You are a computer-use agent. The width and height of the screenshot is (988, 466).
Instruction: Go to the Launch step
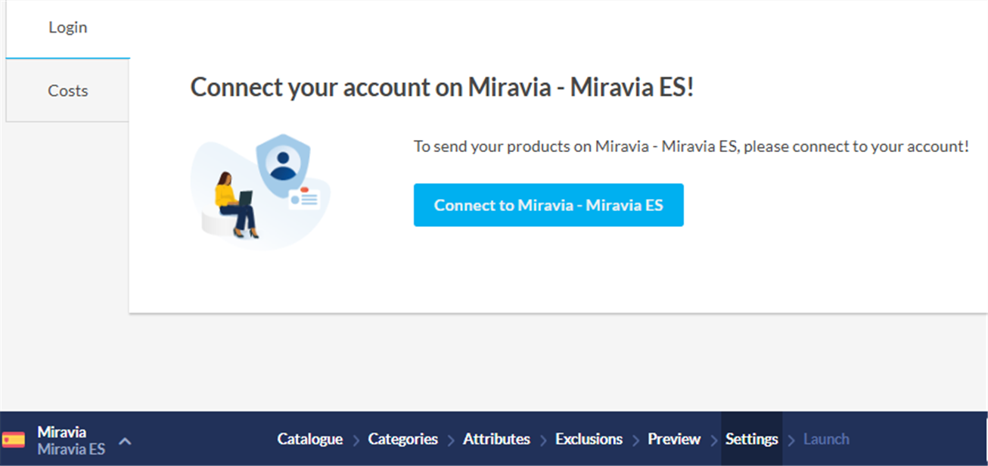pos(826,440)
